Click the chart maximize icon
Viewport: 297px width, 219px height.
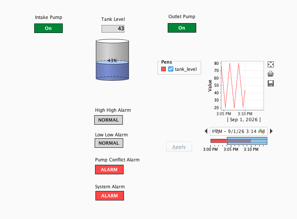[x=271, y=64]
